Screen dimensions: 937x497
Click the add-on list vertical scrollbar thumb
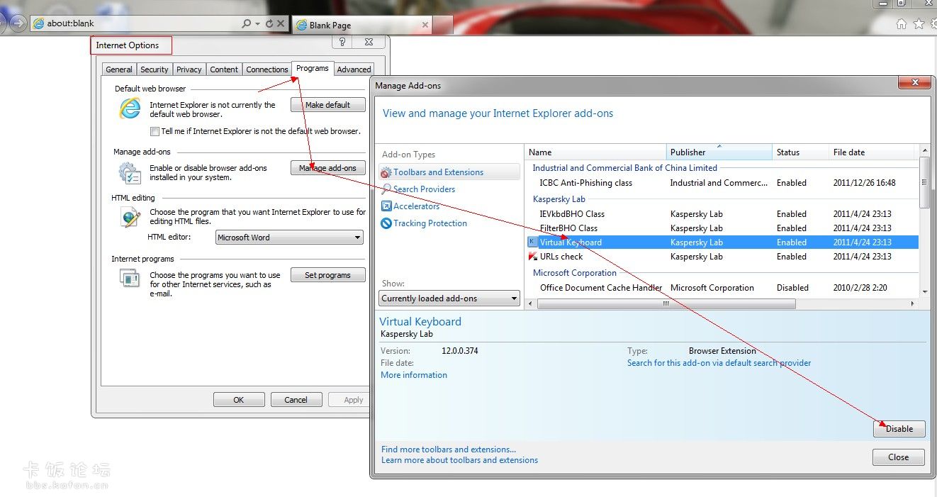tap(924, 182)
